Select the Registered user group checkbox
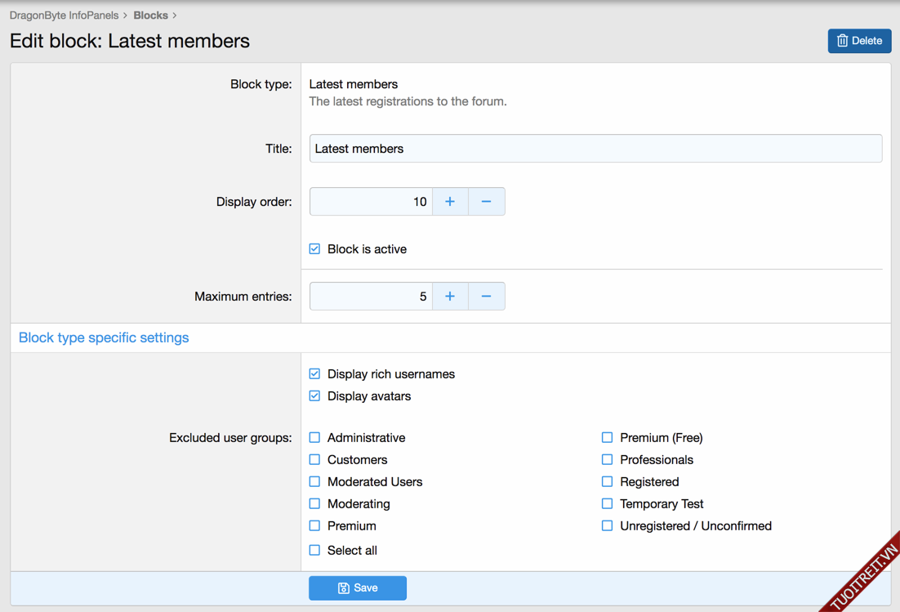Image resolution: width=900 pixels, height=612 pixels. (x=608, y=482)
